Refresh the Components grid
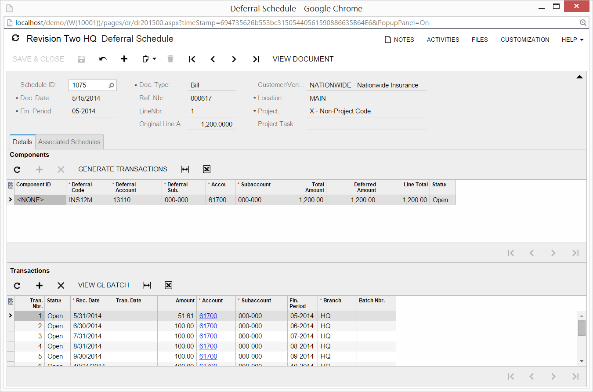 [17, 169]
